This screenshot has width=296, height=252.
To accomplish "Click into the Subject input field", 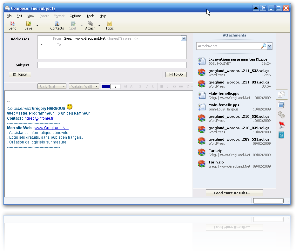I will pyautogui.click(x=112, y=65).
